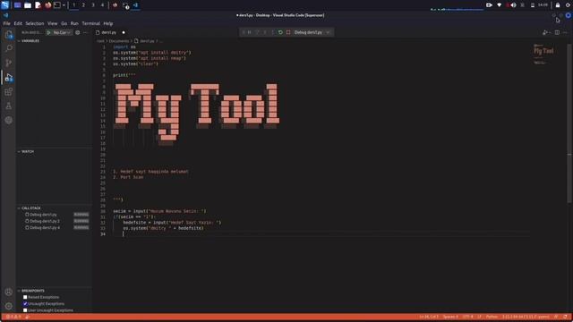Screen dimensions: 573x322
Task: Select the 'Debug ders1.py 4' call stack session
Action: coord(55,228)
